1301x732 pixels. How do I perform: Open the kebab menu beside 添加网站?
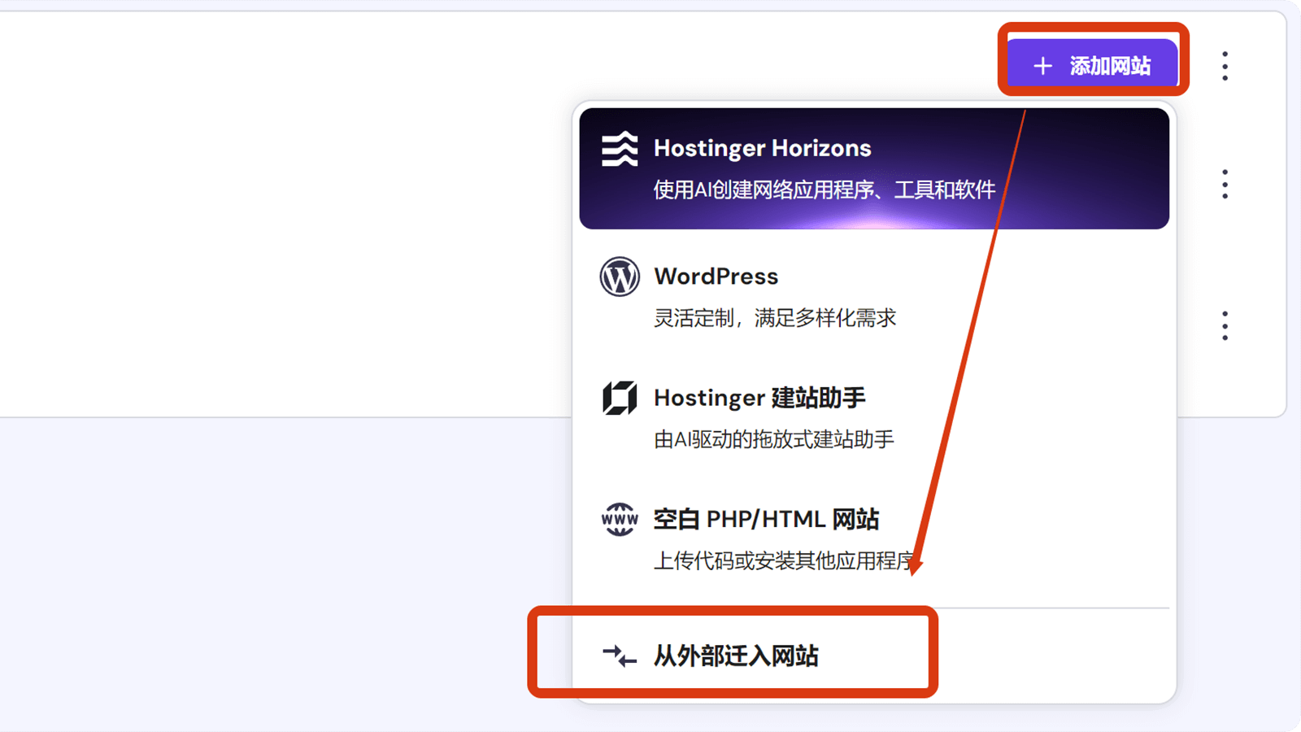1225,66
